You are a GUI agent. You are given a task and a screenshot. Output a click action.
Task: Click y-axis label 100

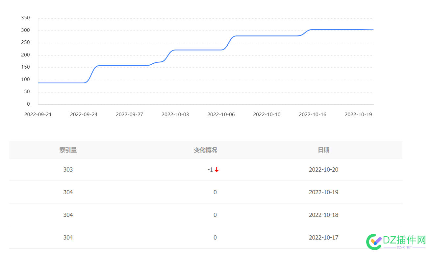pos(25,79)
